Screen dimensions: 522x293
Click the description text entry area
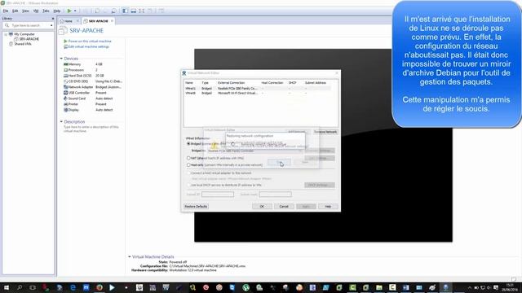91,129
